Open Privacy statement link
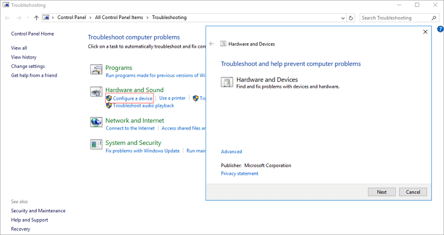The width and height of the screenshot is (444, 235). pyautogui.click(x=240, y=173)
